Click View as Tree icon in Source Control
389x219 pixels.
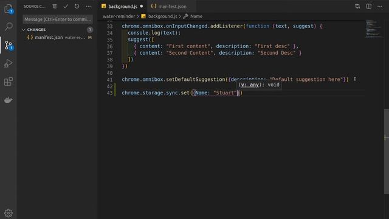tap(55, 7)
